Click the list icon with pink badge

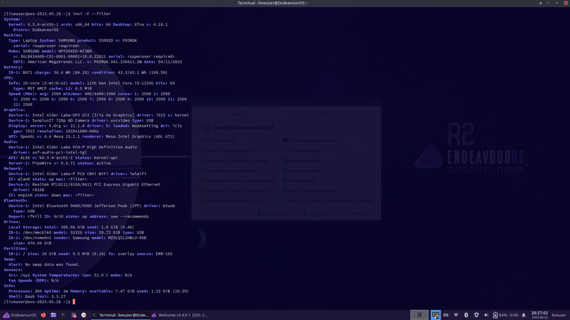click(74, 315)
